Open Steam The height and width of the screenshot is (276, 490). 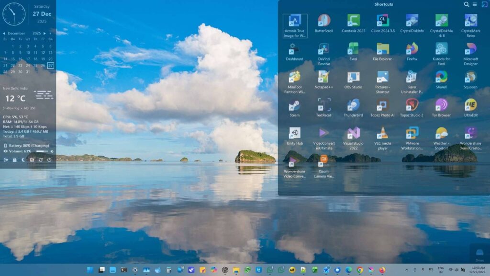point(295,104)
